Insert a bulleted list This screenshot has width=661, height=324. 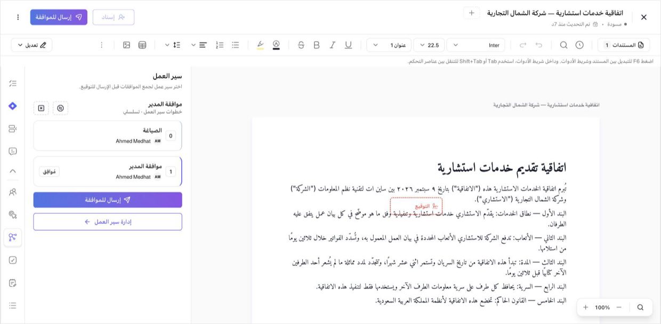235,45
